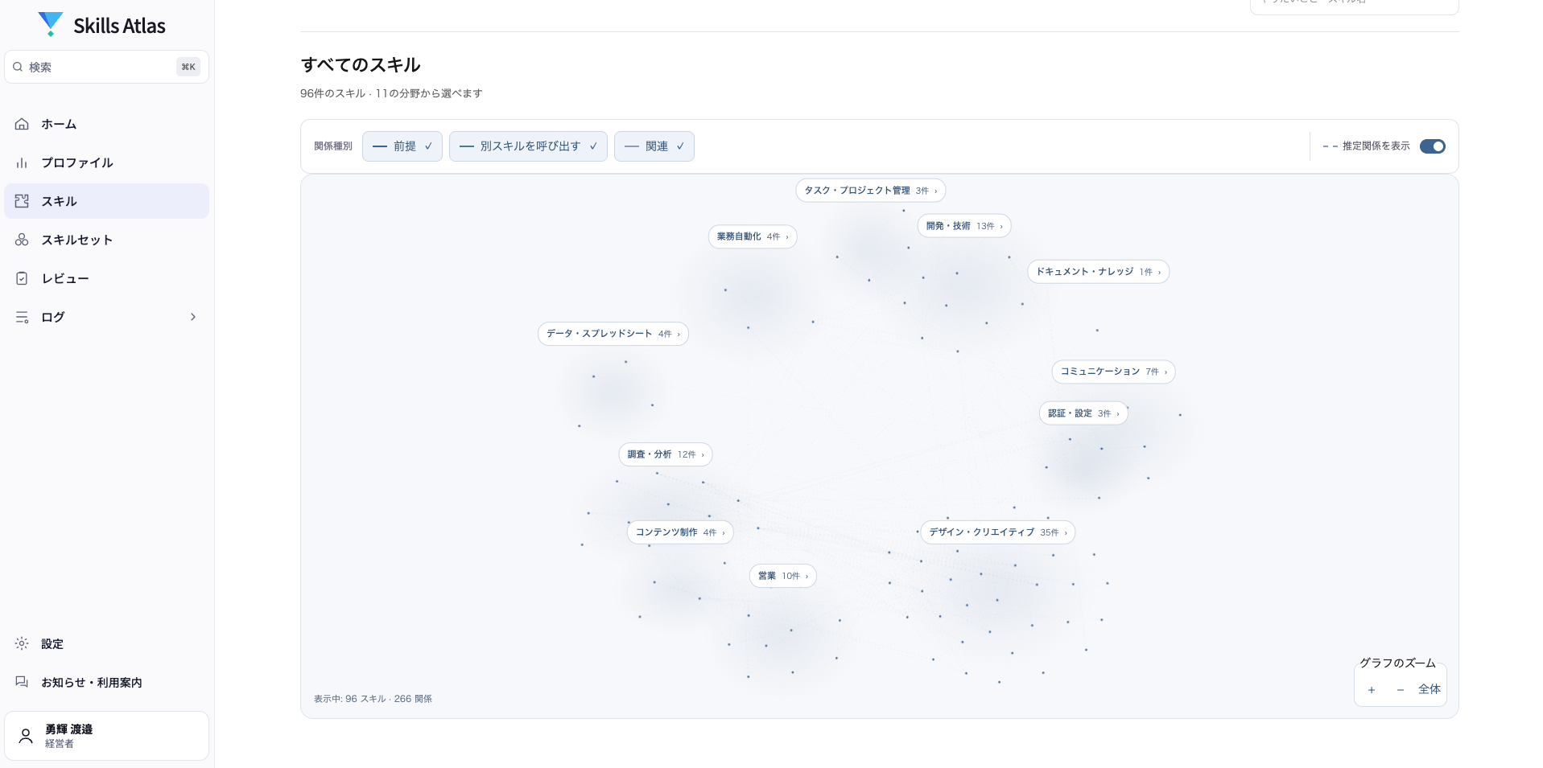Zoom out graph with minus button
The width and height of the screenshot is (1543, 768).
coord(1401,690)
